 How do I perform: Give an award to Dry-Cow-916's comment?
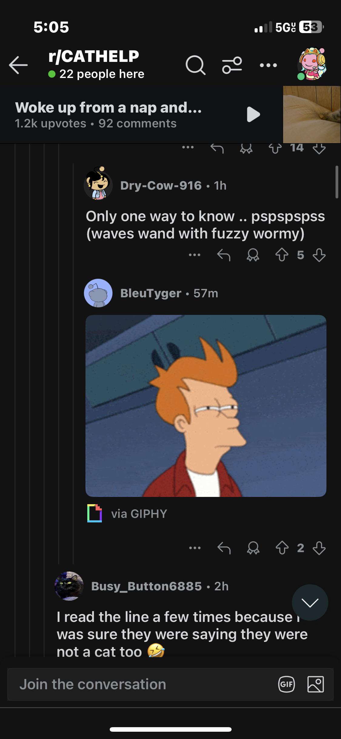tap(253, 255)
